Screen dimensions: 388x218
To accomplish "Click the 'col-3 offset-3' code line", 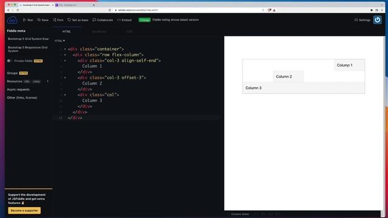I will [x=112, y=78].
